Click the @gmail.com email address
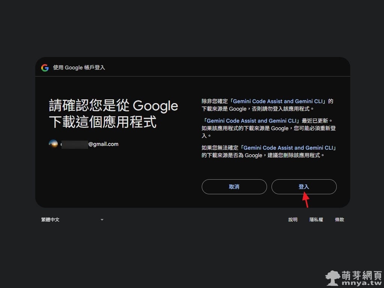 click(103, 144)
